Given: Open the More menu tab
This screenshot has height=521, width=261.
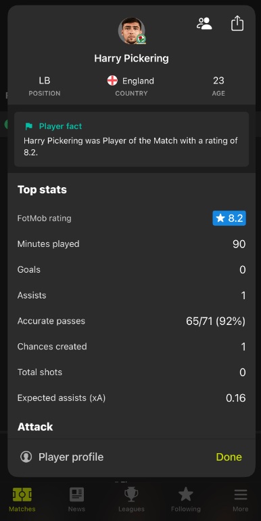Looking at the screenshot, I should point(241,499).
